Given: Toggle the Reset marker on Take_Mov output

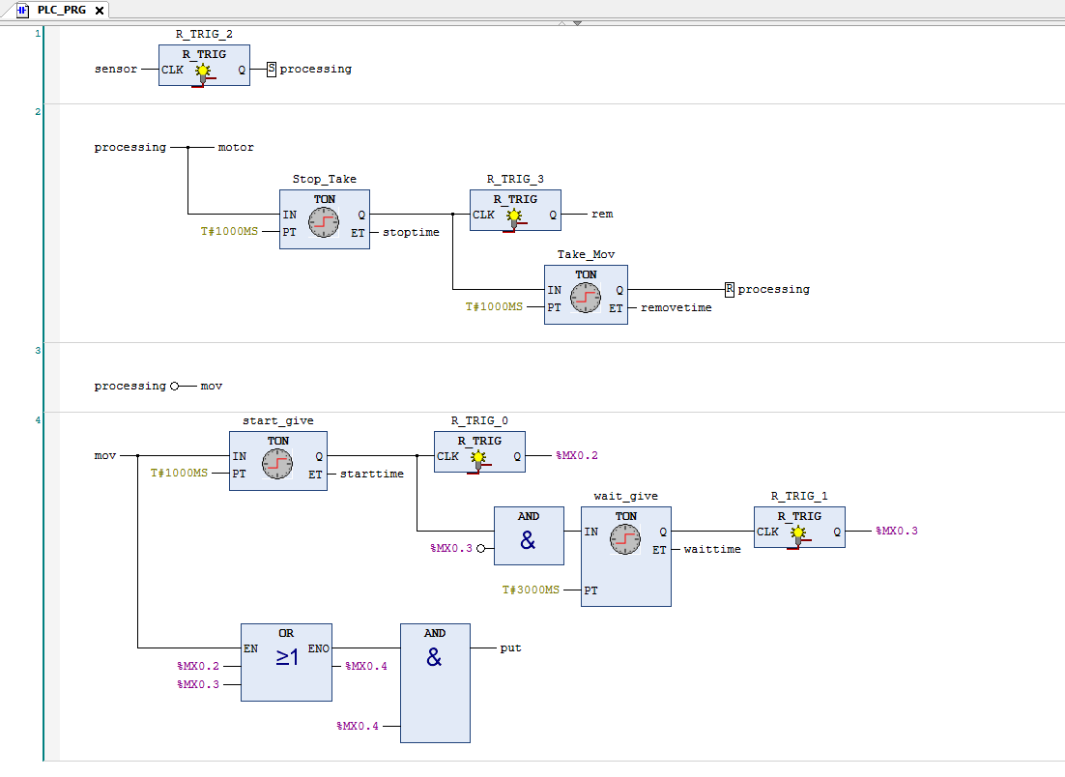Looking at the screenshot, I should (730, 289).
